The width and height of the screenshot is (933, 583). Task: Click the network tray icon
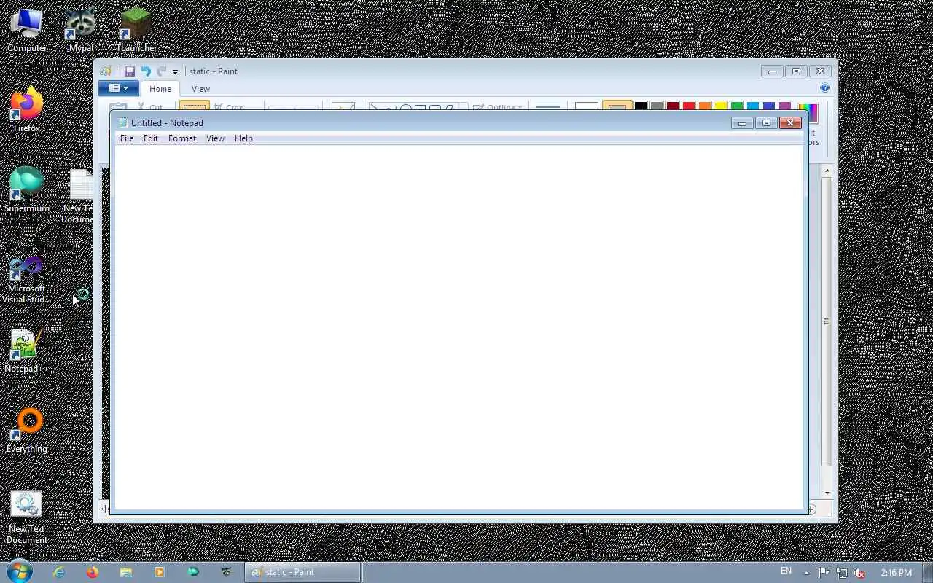click(x=842, y=573)
